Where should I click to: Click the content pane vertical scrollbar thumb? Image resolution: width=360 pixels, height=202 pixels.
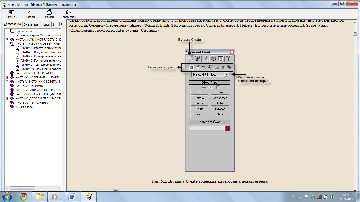coord(355,33)
